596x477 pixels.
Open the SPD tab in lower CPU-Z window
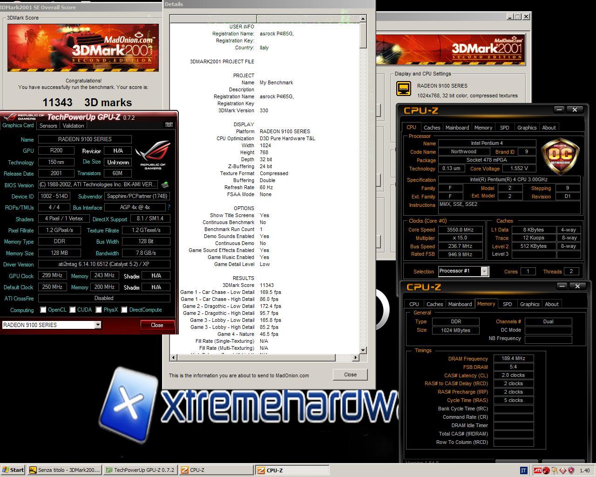508,304
